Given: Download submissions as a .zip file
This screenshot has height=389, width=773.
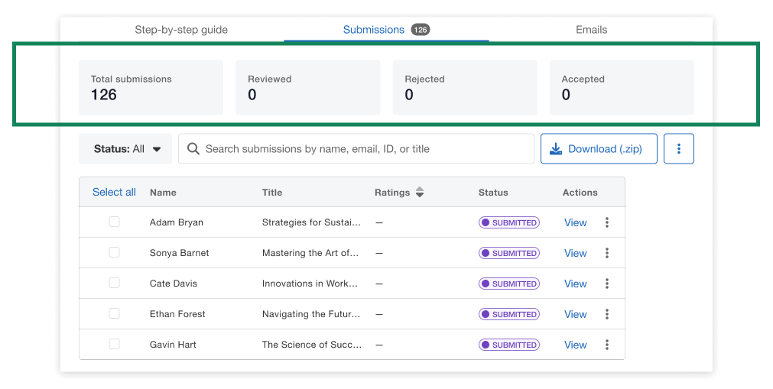Looking at the screenshot, I should tap(598, 149).
